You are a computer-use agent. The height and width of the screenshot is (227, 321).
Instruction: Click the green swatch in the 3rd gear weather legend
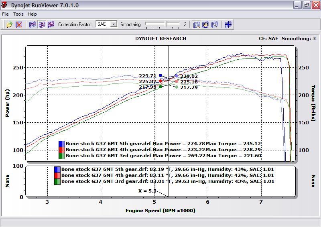pos(57,182)
